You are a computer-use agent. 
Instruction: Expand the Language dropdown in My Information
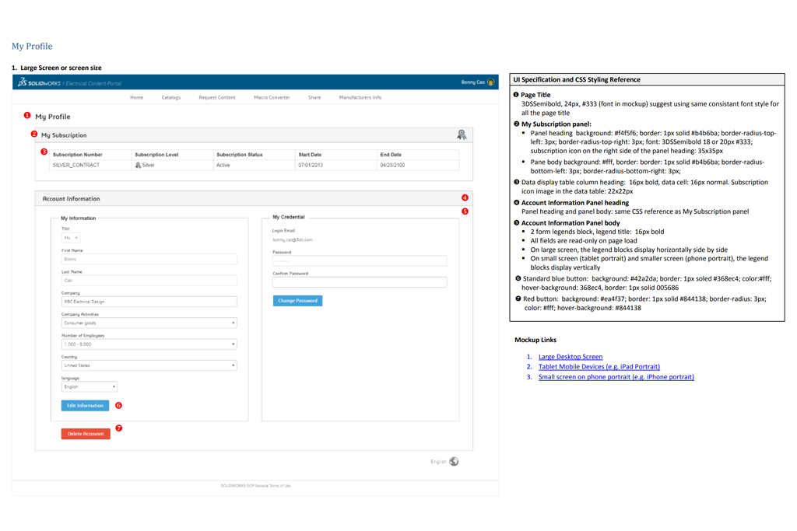(x=90, y=387)
